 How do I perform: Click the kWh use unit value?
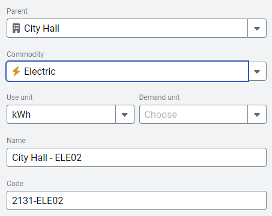pos(22,114)
